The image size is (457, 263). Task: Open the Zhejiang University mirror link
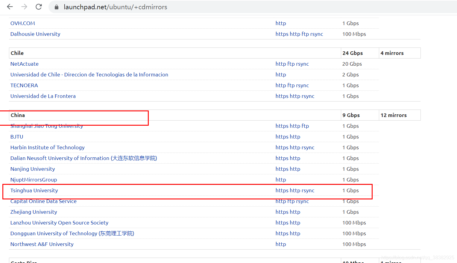(x=34, y=212)
